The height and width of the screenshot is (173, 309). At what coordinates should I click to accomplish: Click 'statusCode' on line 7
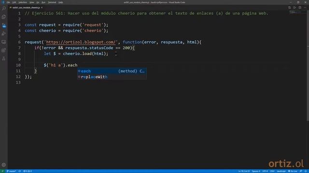pyautogui.click(x=101, y=48)
